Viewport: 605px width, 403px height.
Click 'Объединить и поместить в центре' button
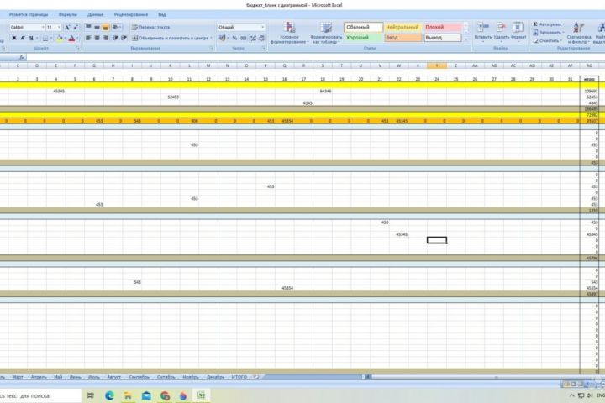pos(170,38)
